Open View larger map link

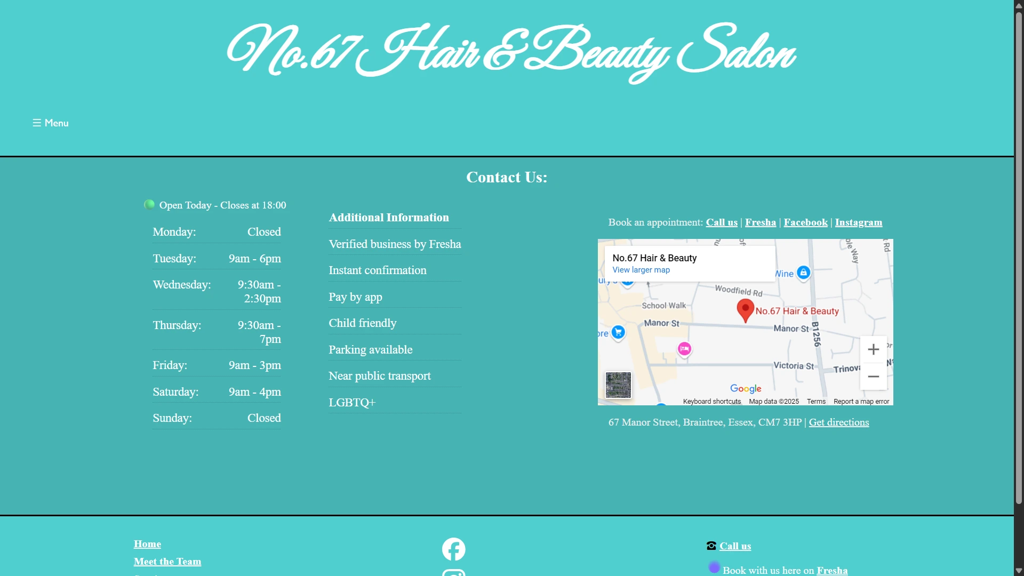pyautogui.click(x=641, y=270)
